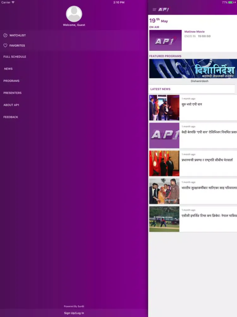This screenshot has height=317, width=237.
Task: Open the On Air AP1 thumbnail
Action: tap(166, 41)
